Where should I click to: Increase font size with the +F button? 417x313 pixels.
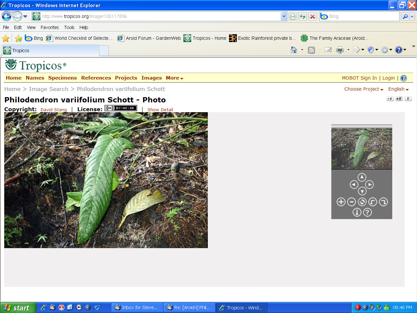coord(399,99)
